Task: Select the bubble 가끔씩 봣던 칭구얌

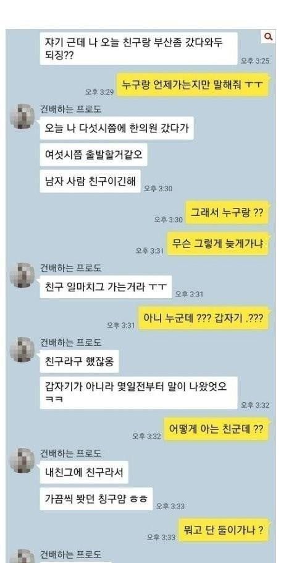Action: (96, 499)
